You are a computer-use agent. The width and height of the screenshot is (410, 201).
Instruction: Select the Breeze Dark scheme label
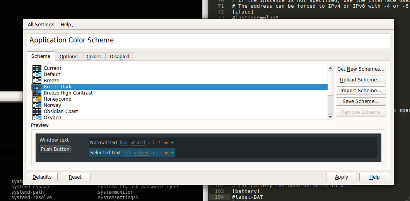coord(58,87)
